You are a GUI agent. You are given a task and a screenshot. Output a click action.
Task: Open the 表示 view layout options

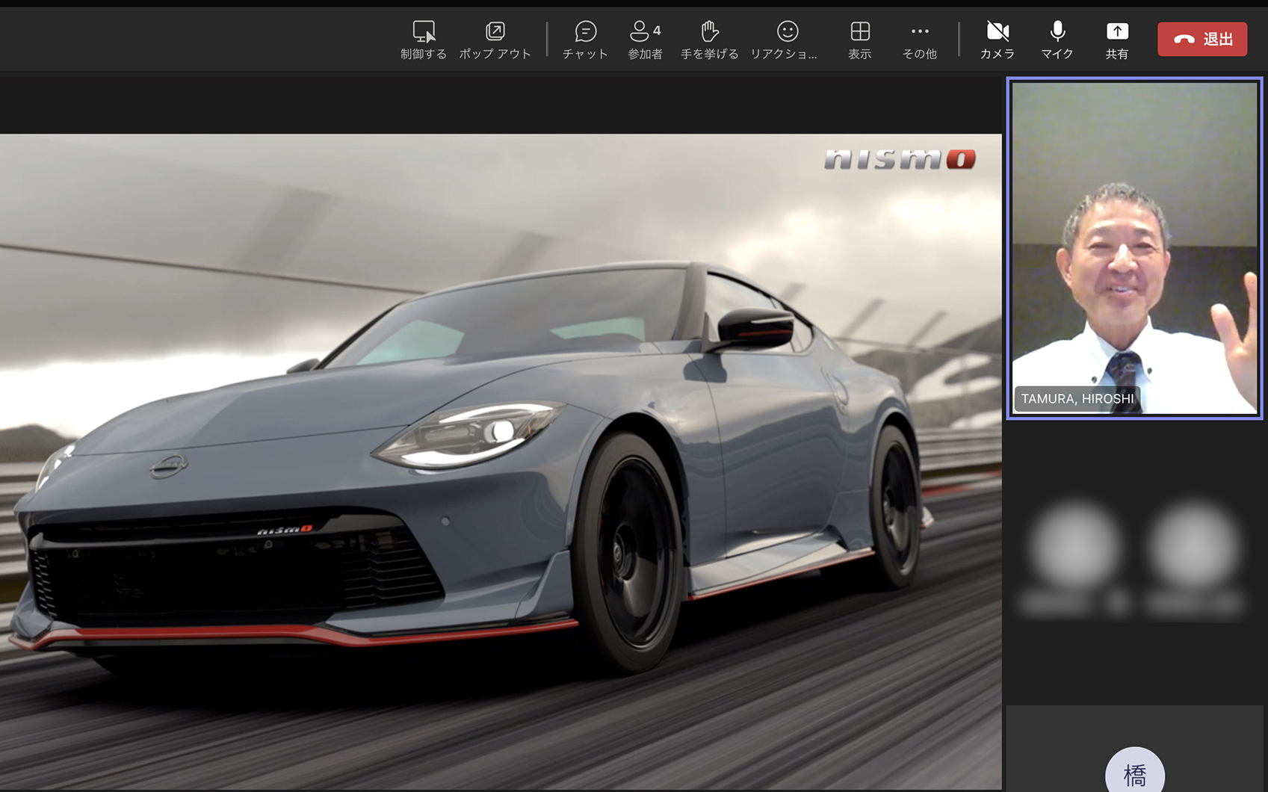tap(859, 39)
